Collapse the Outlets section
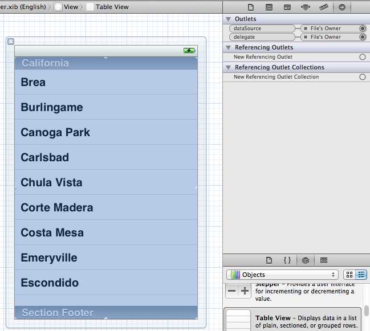This screenshot has height=331, width=370. (x=228, y=19)
